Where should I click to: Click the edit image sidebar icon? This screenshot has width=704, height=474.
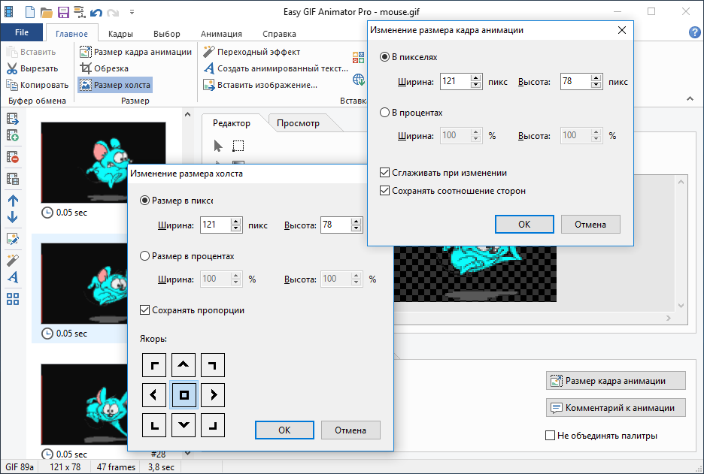(x=13, y=239)
